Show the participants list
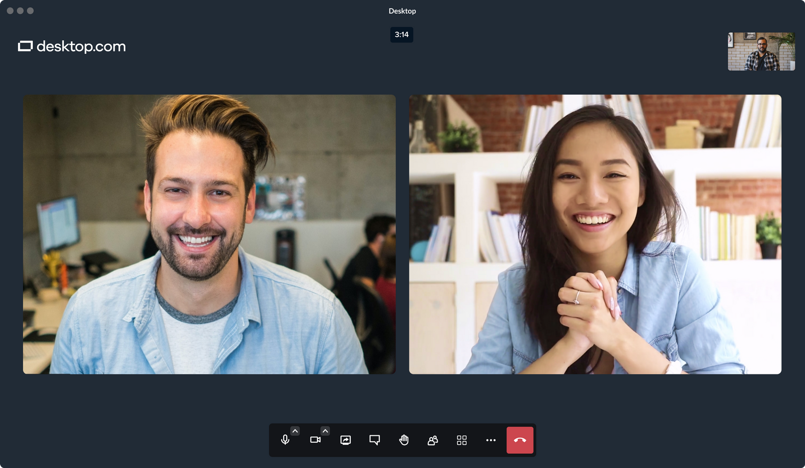This screenshot has width=805, height=468. (432, 439)
